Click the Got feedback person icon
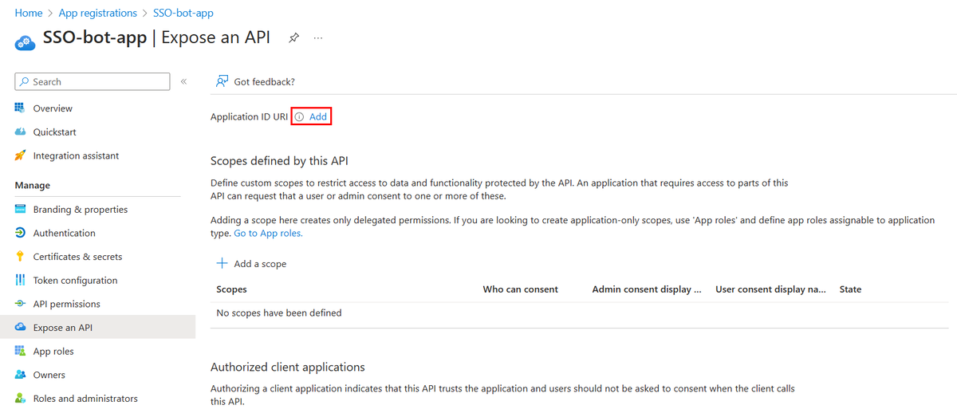This screenshot has width=957, height=413. coord(223,81)
